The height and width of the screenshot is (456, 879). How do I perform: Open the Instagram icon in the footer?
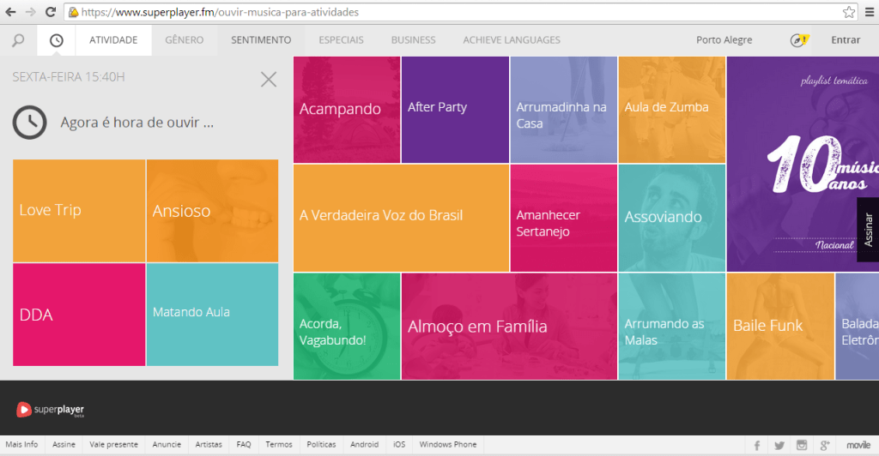pos(802,445)
